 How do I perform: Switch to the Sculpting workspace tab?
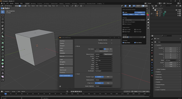click(40, 4)
